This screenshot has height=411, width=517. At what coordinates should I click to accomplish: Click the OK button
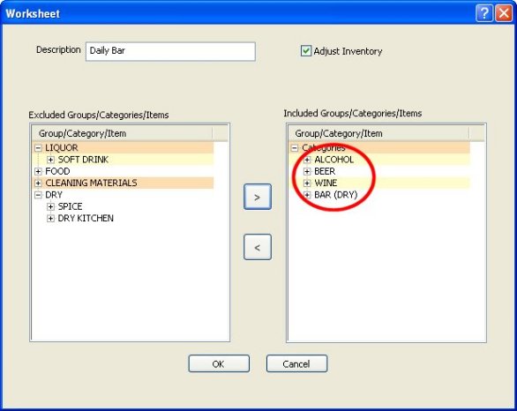coord(219,363)
